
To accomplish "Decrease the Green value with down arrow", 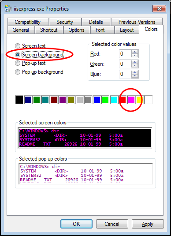I will [x=134, y=66].
